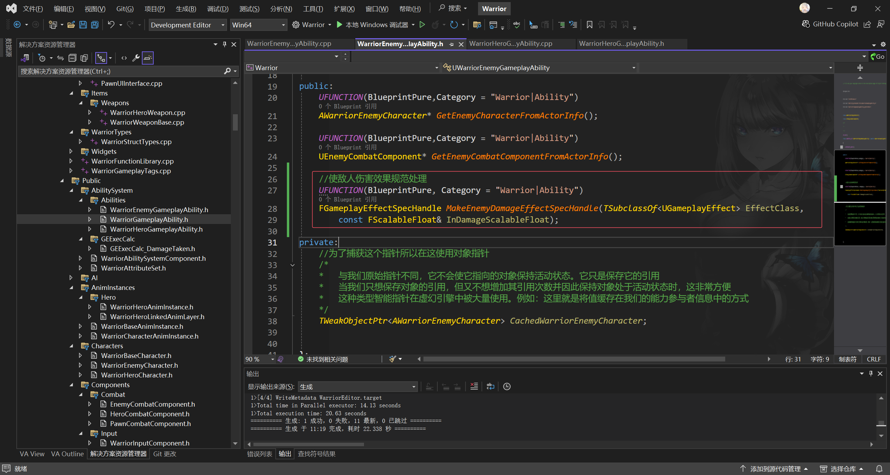Open the output source dropdown showing 生成
Viewport: 890px width, 475px height.
coord(357,386)
